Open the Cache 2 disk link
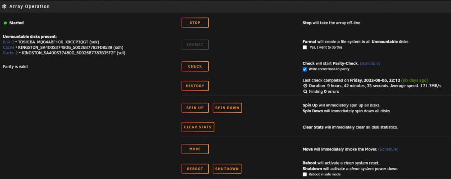 pos(10,53)
